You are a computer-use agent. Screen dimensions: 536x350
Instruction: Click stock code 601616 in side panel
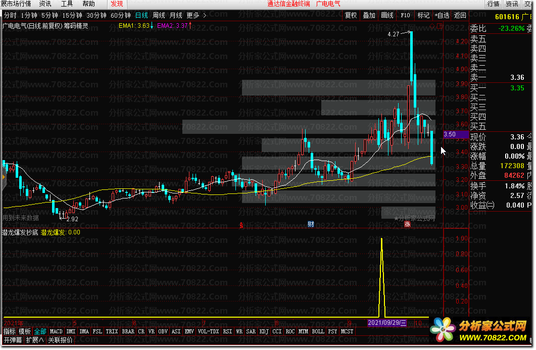507,17
